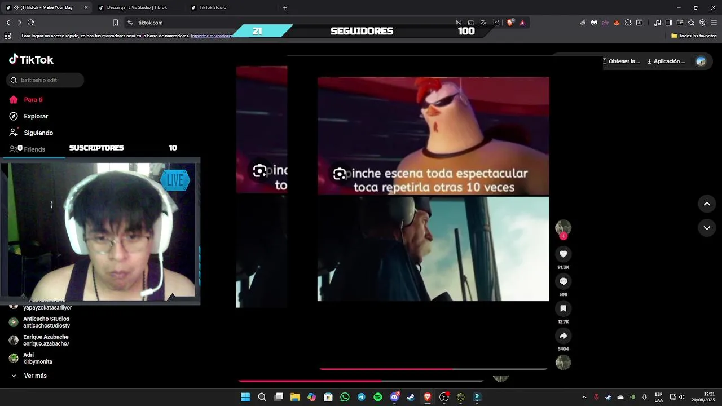This screenshot has width=722, height=406.
Task: Open Spotify from taskbar
Action: click(x=378, y=397)
